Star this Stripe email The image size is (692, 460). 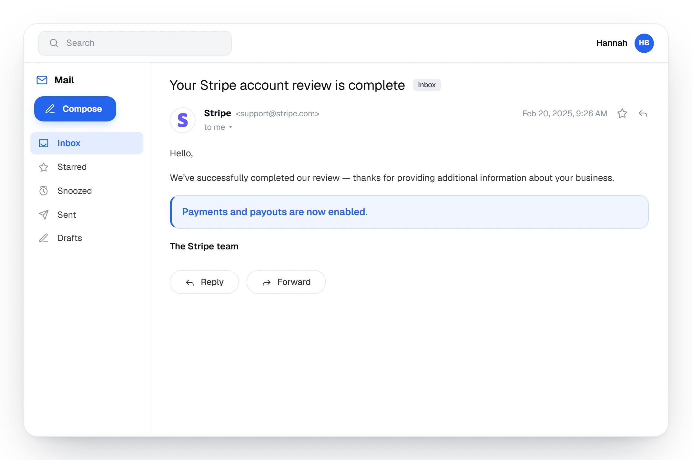[x=622, y=113]
